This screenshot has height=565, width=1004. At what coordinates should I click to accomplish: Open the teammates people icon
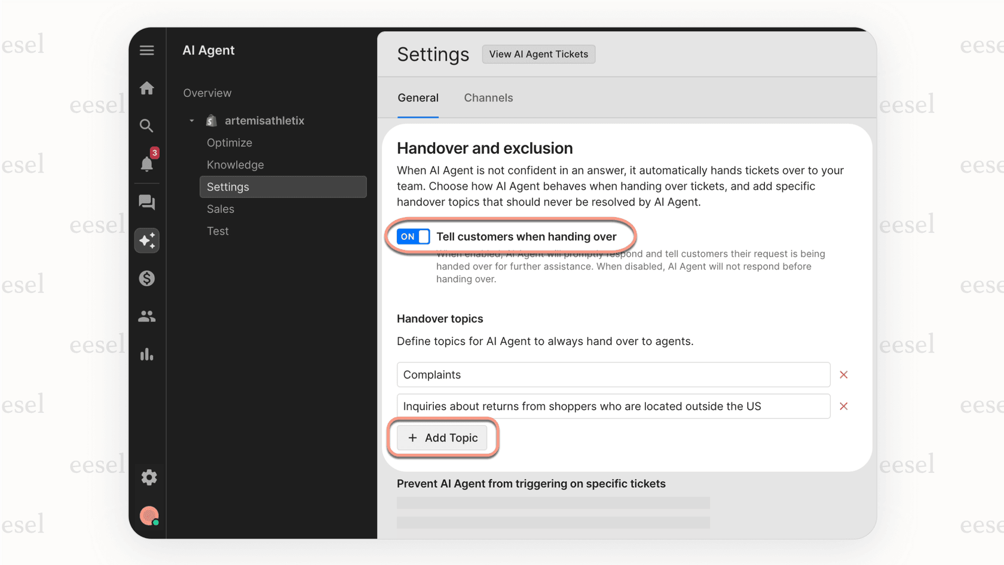[147, 316]
